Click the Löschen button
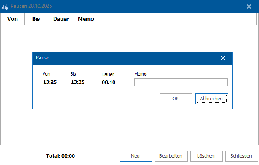 [x=206, y=156]
